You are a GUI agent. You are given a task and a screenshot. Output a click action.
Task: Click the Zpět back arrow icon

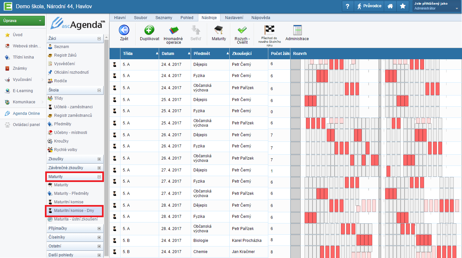124,30
